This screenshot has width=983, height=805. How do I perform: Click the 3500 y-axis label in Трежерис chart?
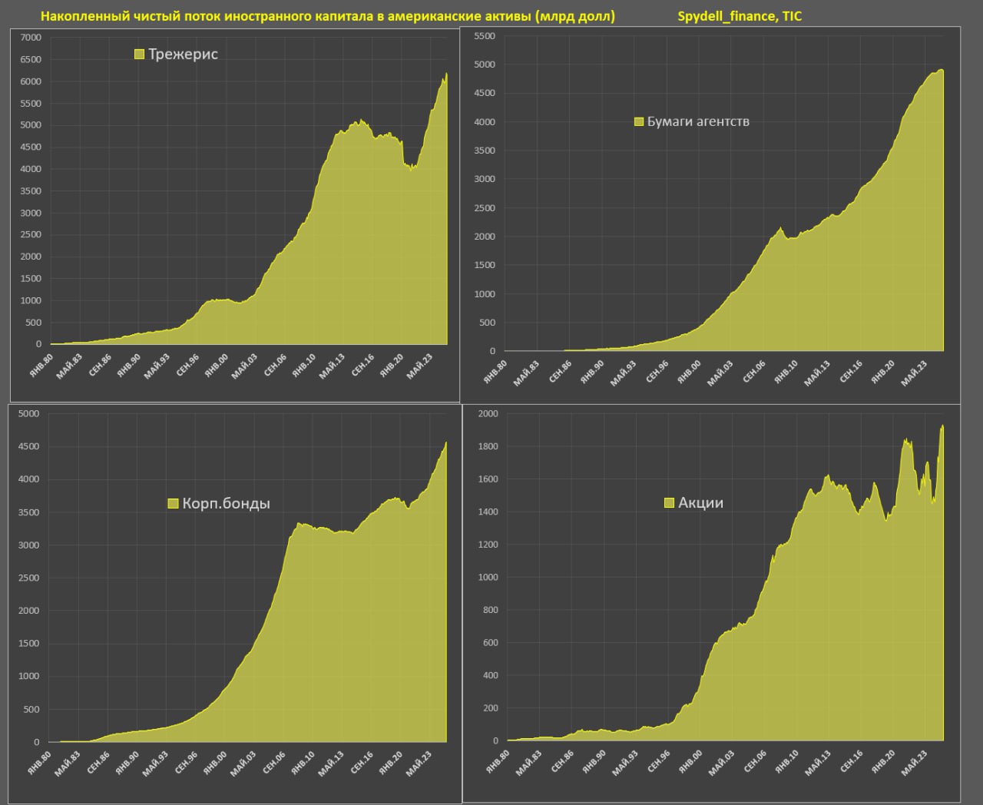click(31, 191)
